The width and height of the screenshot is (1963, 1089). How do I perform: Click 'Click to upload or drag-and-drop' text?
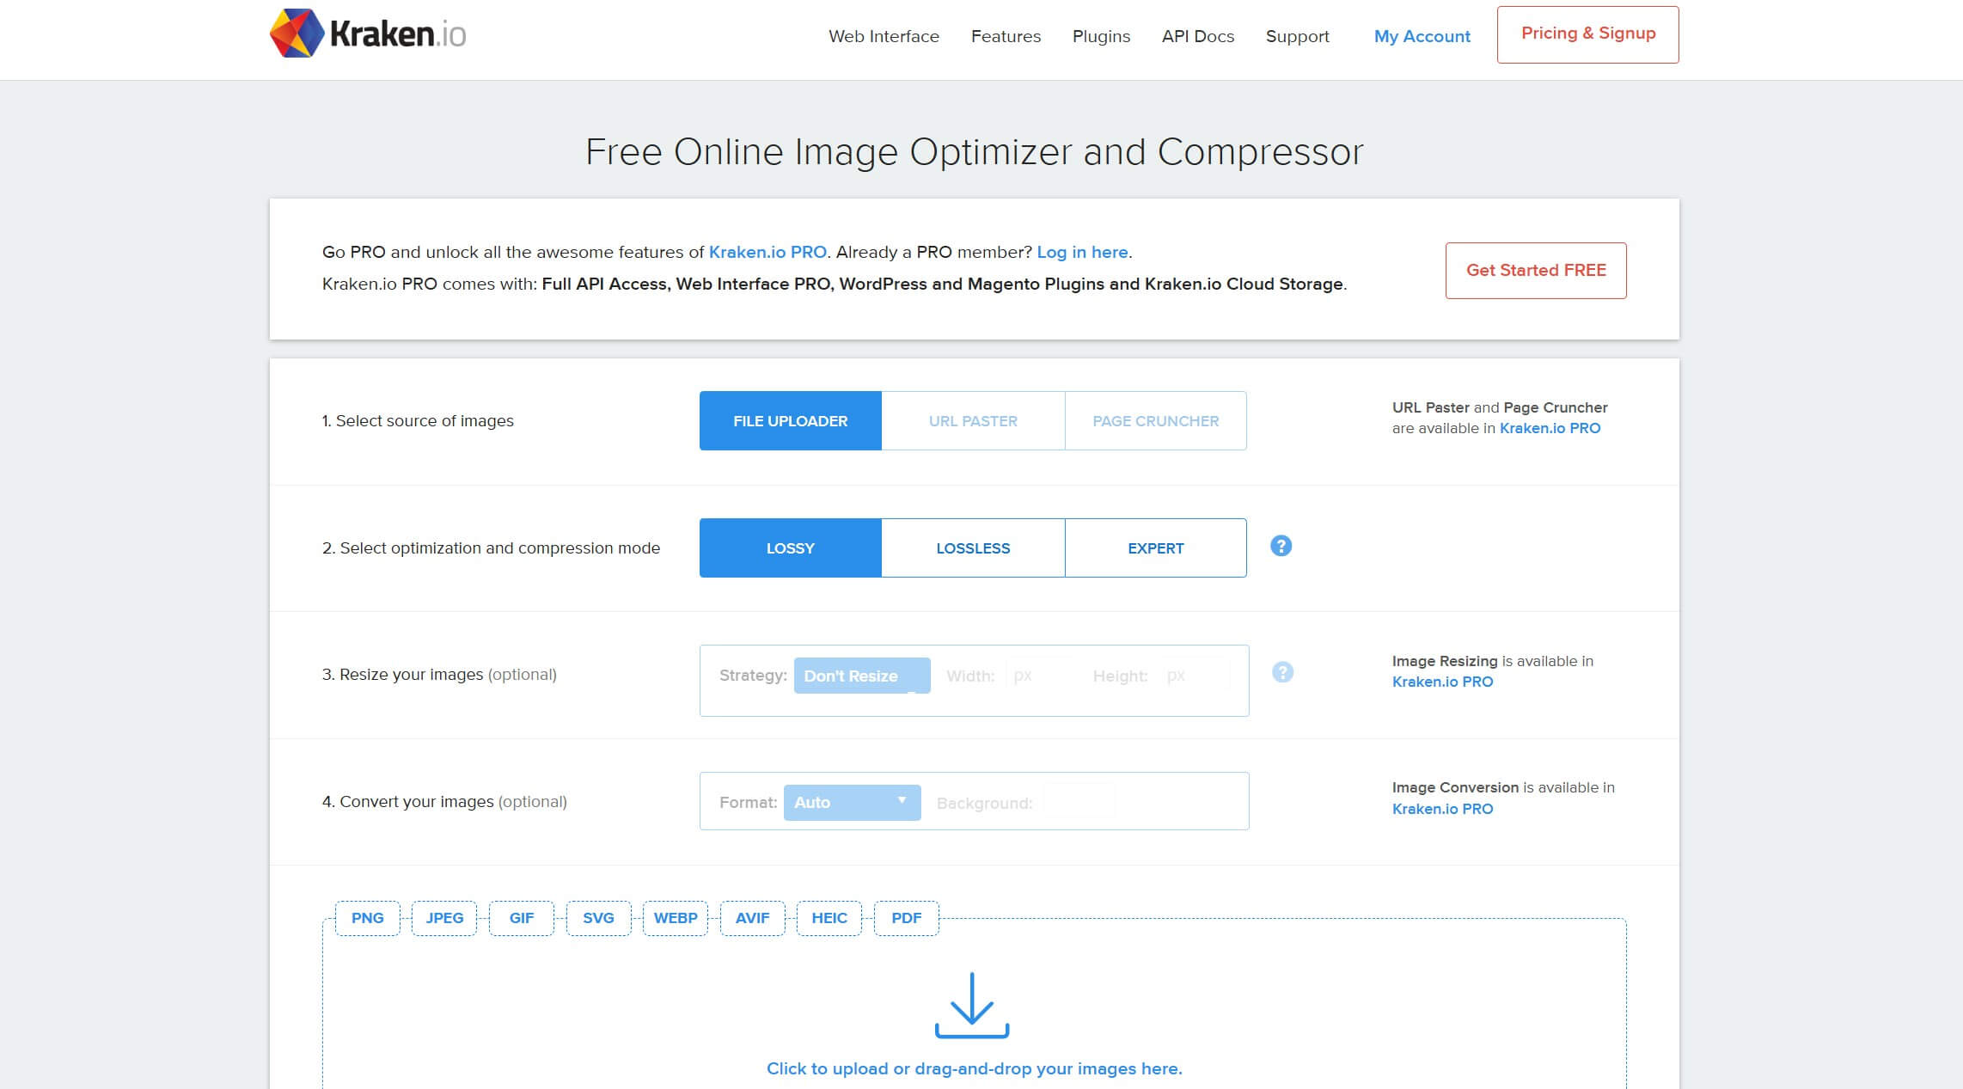tap(975, 1068)
